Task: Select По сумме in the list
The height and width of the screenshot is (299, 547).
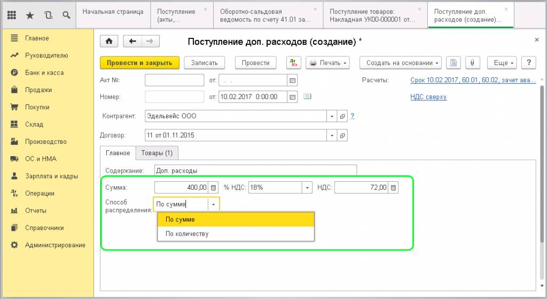Action: click(236, 220)
